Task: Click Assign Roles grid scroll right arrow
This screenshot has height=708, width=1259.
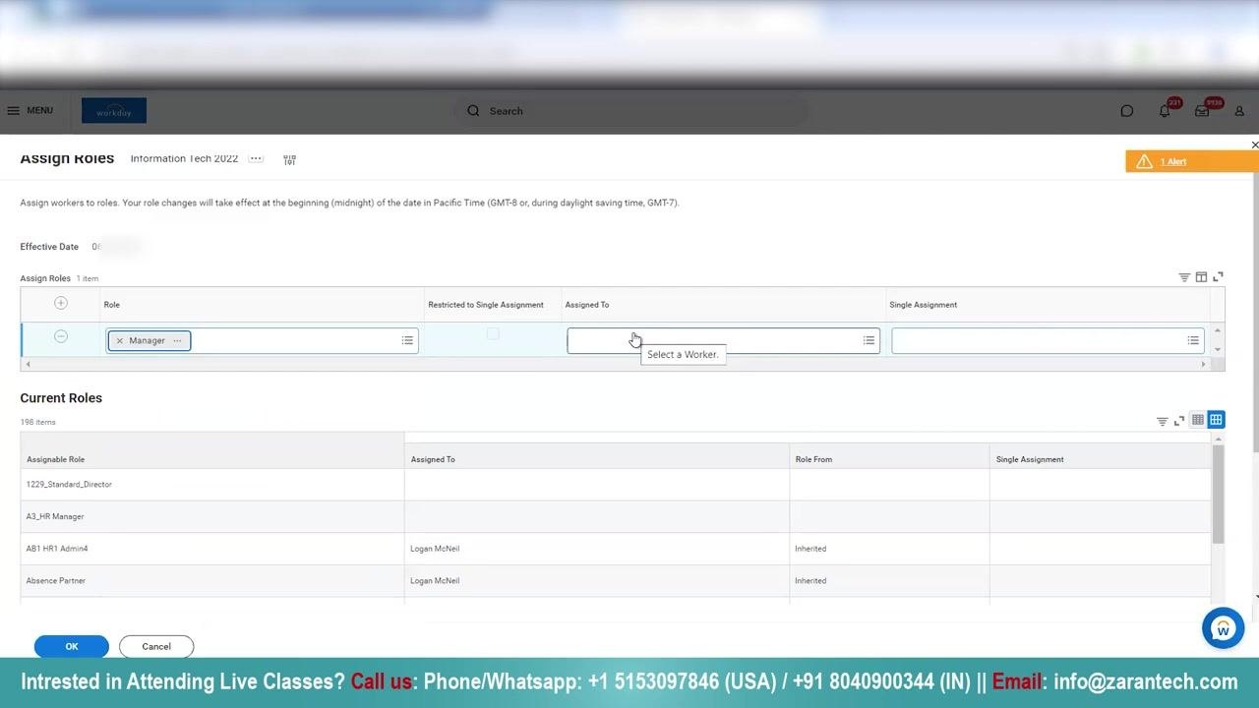Action: (x=1203, y=365)
